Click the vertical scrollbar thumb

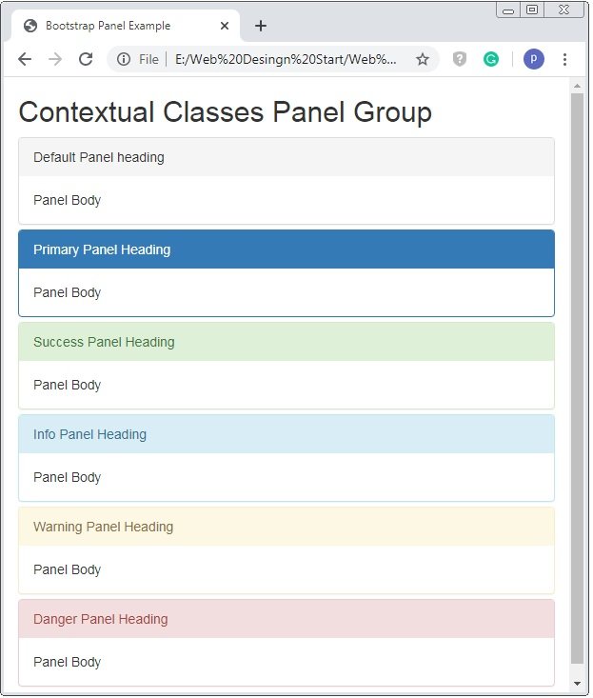[x=577, y=378]
